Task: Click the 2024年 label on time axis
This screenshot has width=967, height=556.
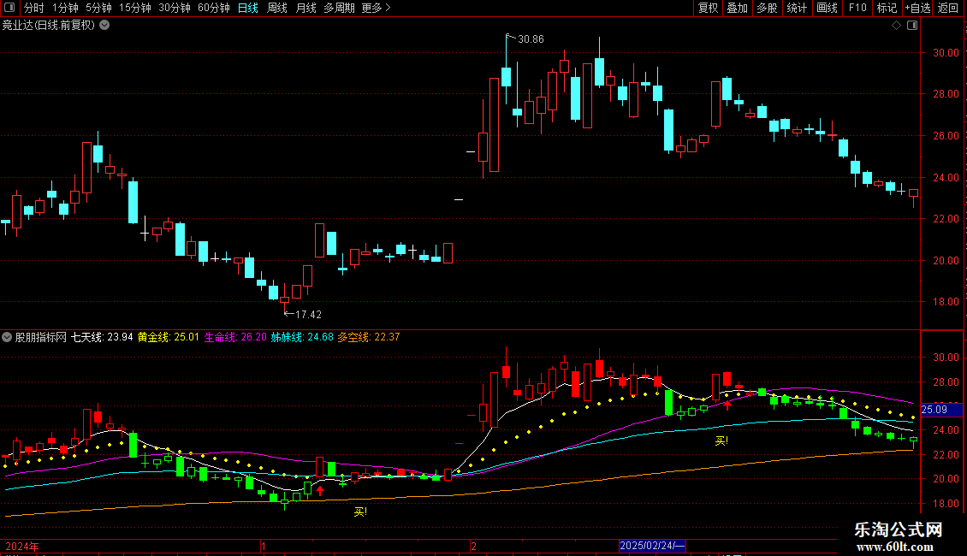Action: tap(22, 546)
